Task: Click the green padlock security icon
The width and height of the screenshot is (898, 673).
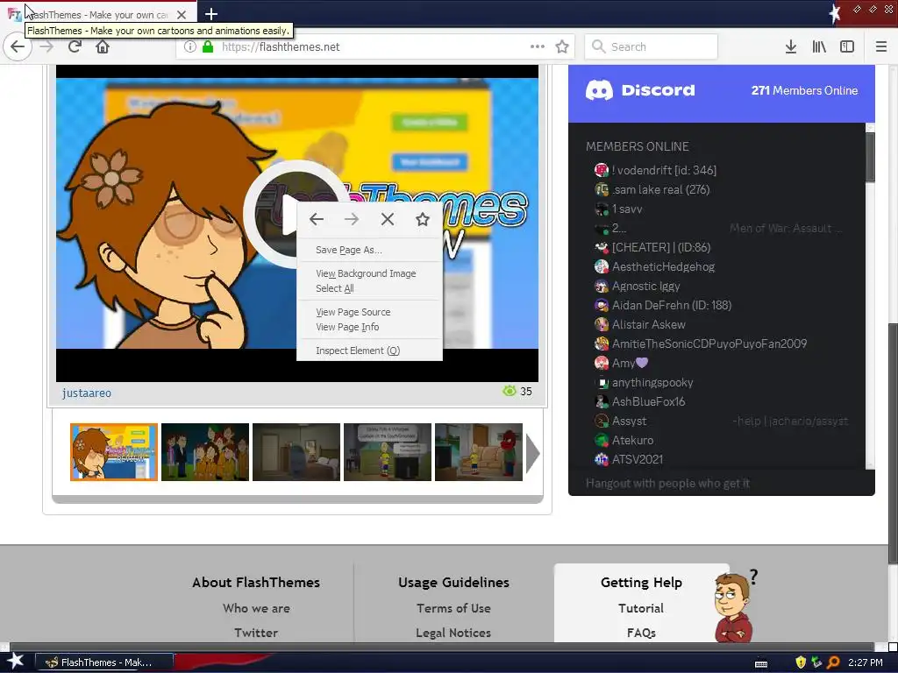Action: 207,47
